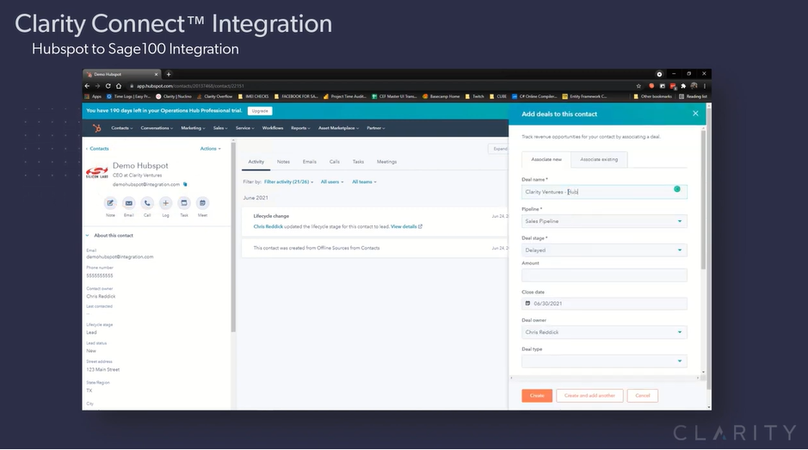Open the Deal owner dropdown
The width and height of the screenshot is (808, 450).
coord(604,332)
